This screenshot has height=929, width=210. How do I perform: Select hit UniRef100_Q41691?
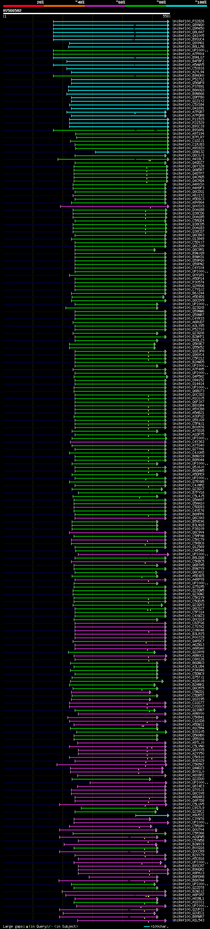click(188, 108)
